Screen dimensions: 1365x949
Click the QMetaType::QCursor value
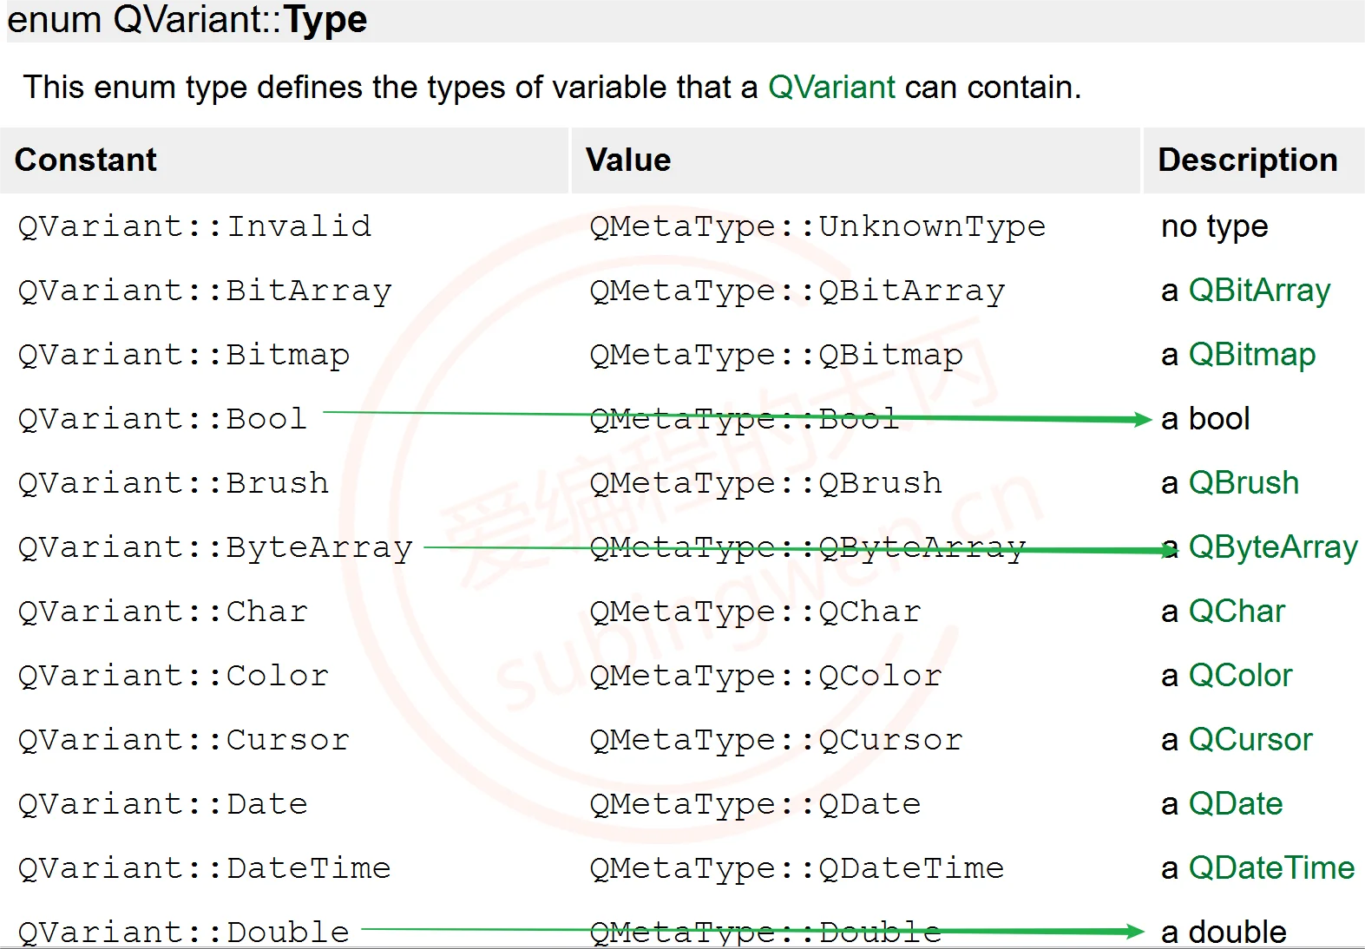click(x=777, y=740)
